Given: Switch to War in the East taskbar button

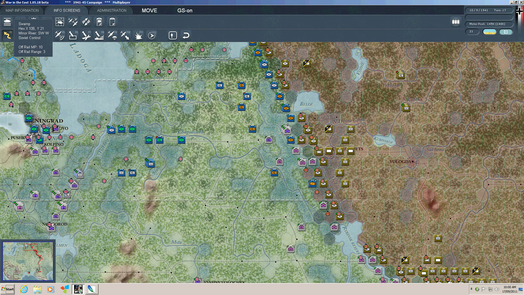Looking at the screenshot, I should 78,289.
